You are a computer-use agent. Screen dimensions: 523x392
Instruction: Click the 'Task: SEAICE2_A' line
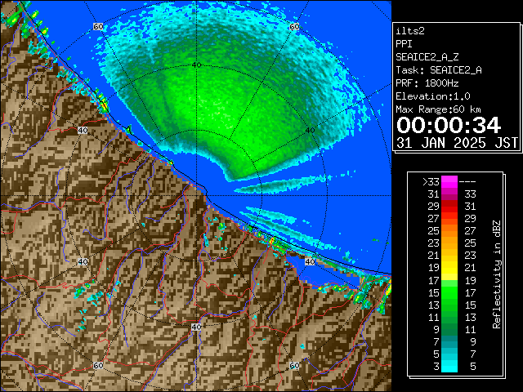coord(439,70)
